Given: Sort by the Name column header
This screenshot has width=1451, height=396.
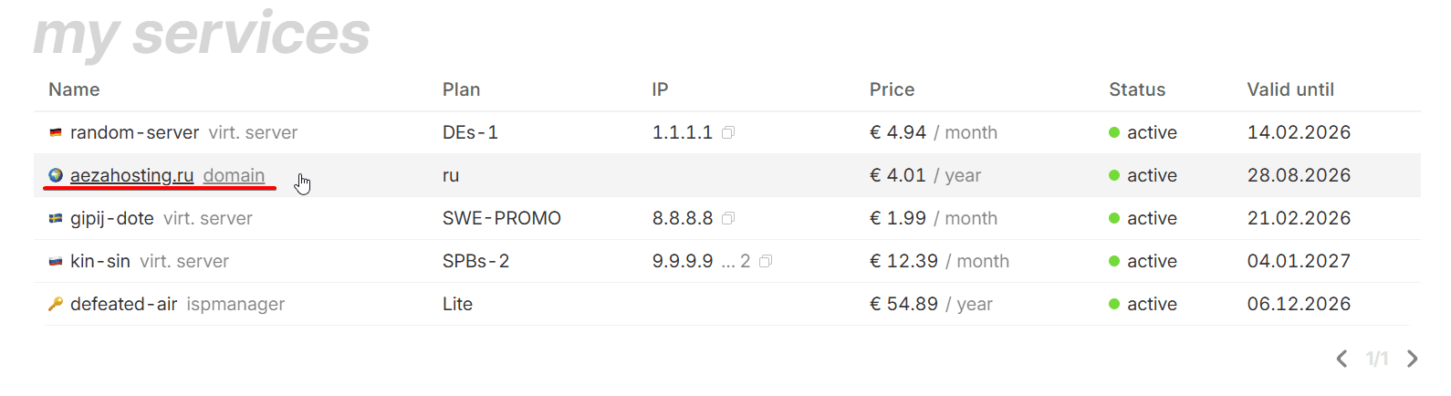Looking at the screenshot, I should pyautogui.click(x=74, y=89).
